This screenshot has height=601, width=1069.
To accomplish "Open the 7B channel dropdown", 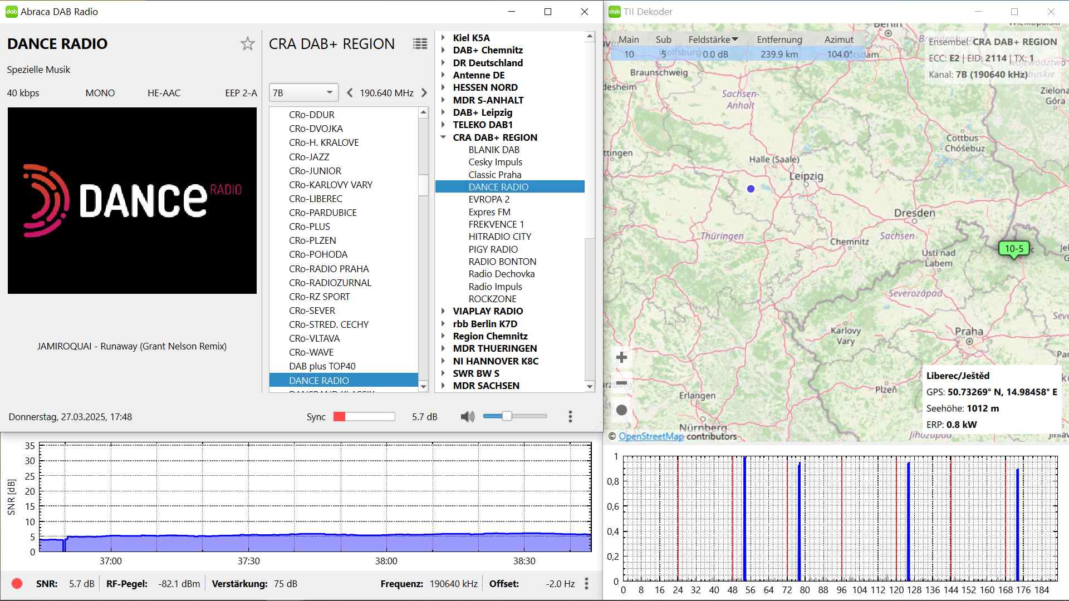I will coord(303,93).
